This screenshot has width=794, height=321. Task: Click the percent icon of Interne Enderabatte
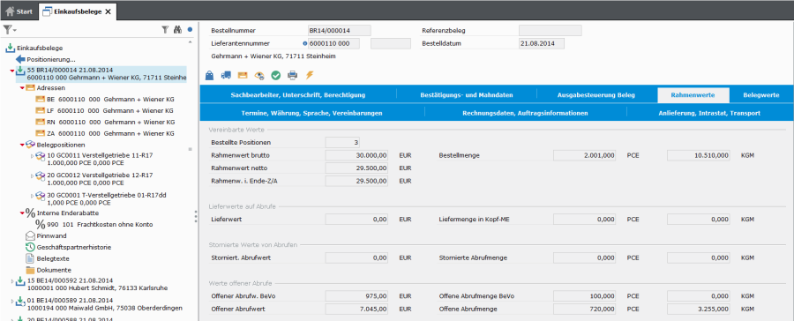click(30, 213)
